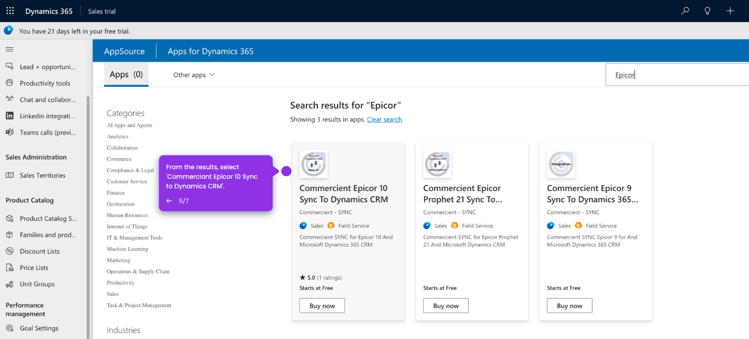Collapse the hamburger site map menu

(x=10, y=49)
